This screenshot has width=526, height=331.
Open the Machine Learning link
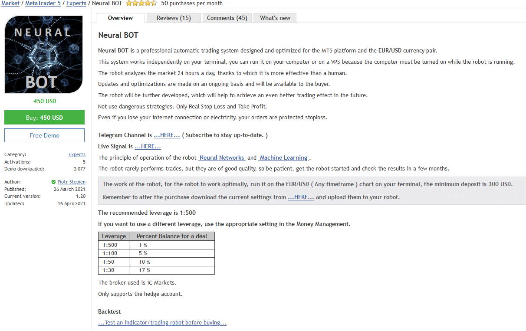coord(284,158)
